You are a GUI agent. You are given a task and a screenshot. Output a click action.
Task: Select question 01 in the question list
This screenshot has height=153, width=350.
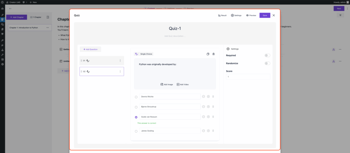pos(99,61)
